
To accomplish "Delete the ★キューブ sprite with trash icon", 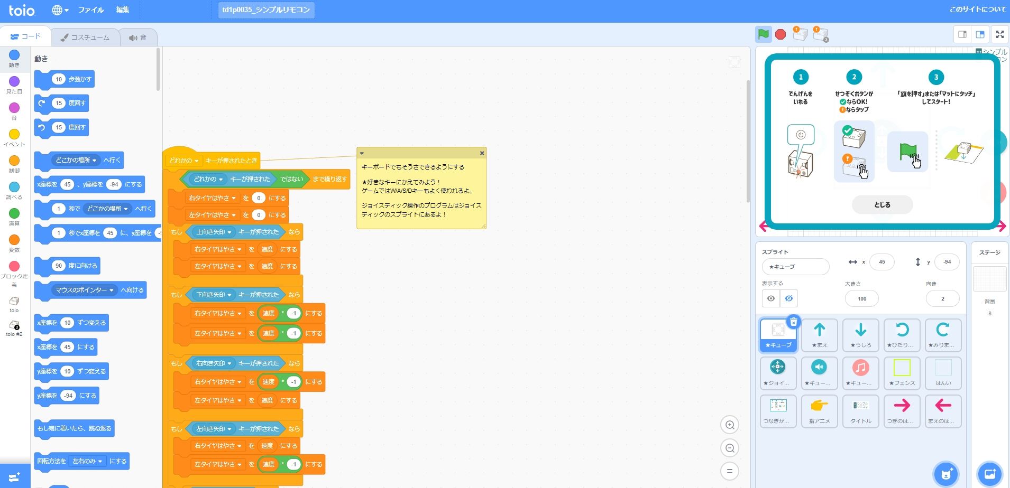I will point(793,322).
